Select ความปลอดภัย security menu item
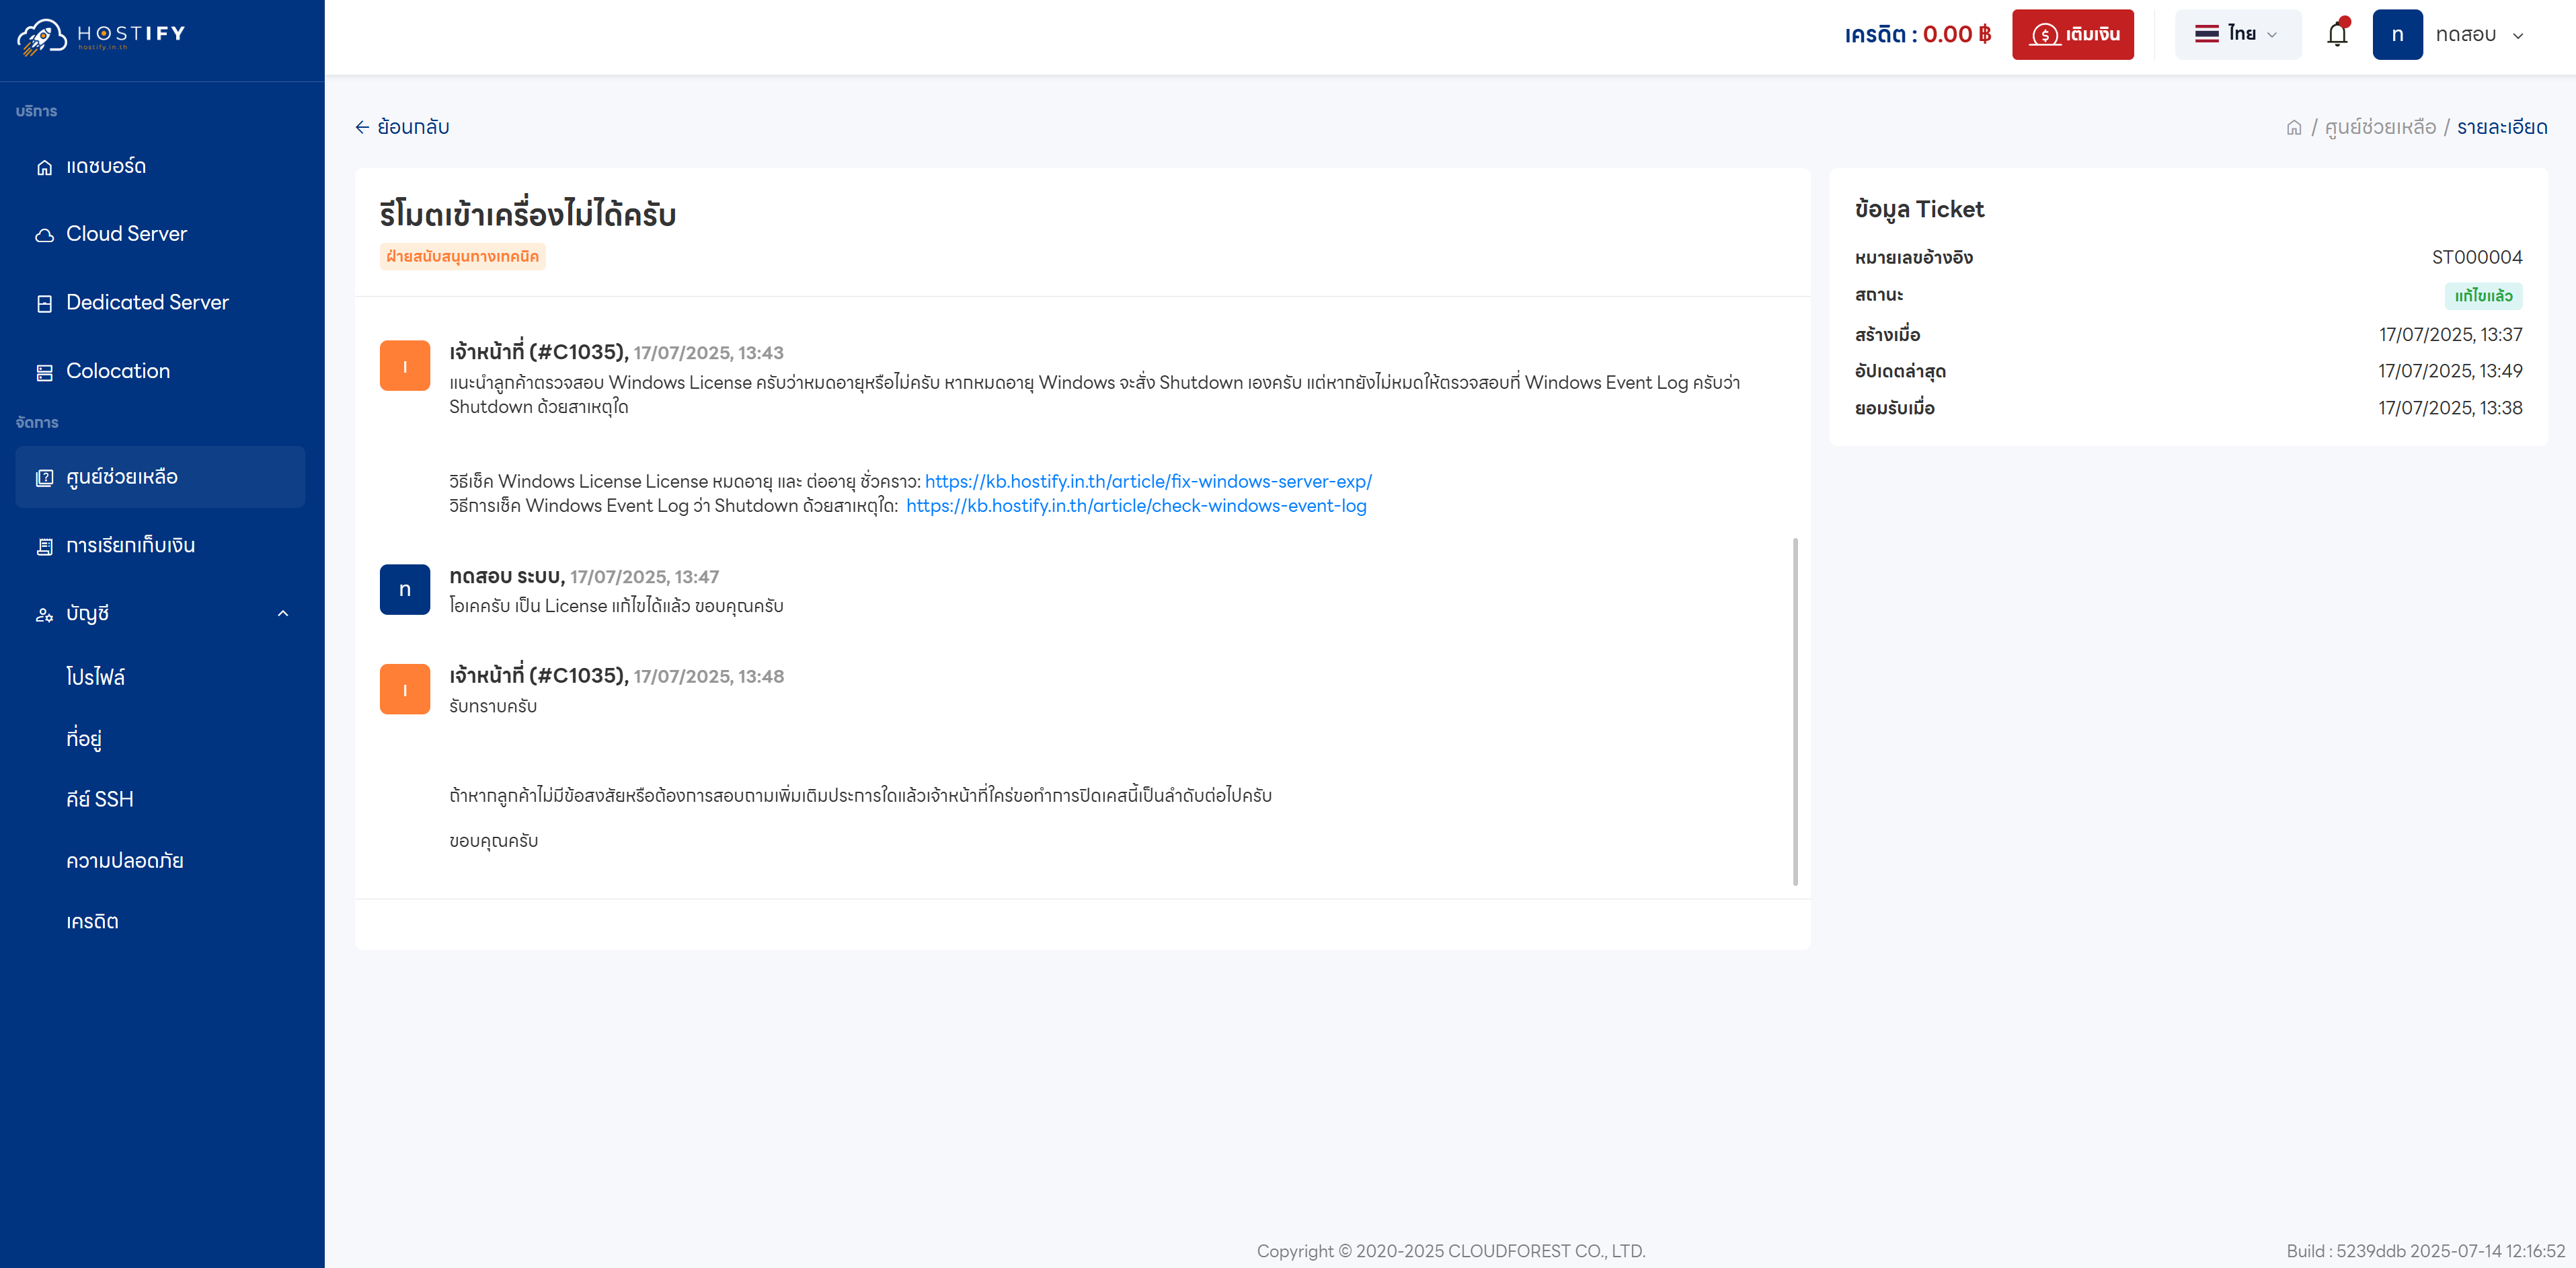2576x1268 pixels. [125, 860]
